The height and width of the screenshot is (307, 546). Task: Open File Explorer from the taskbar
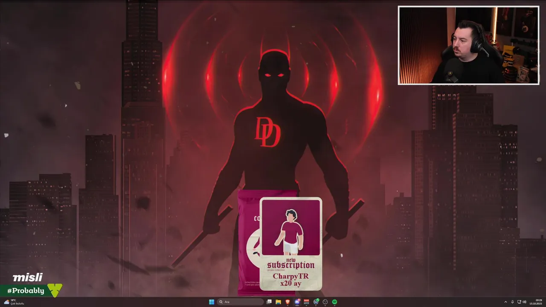click(278, 302)
